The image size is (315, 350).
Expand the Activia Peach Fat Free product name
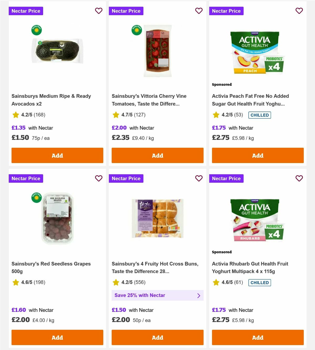[x=250, y=100]
